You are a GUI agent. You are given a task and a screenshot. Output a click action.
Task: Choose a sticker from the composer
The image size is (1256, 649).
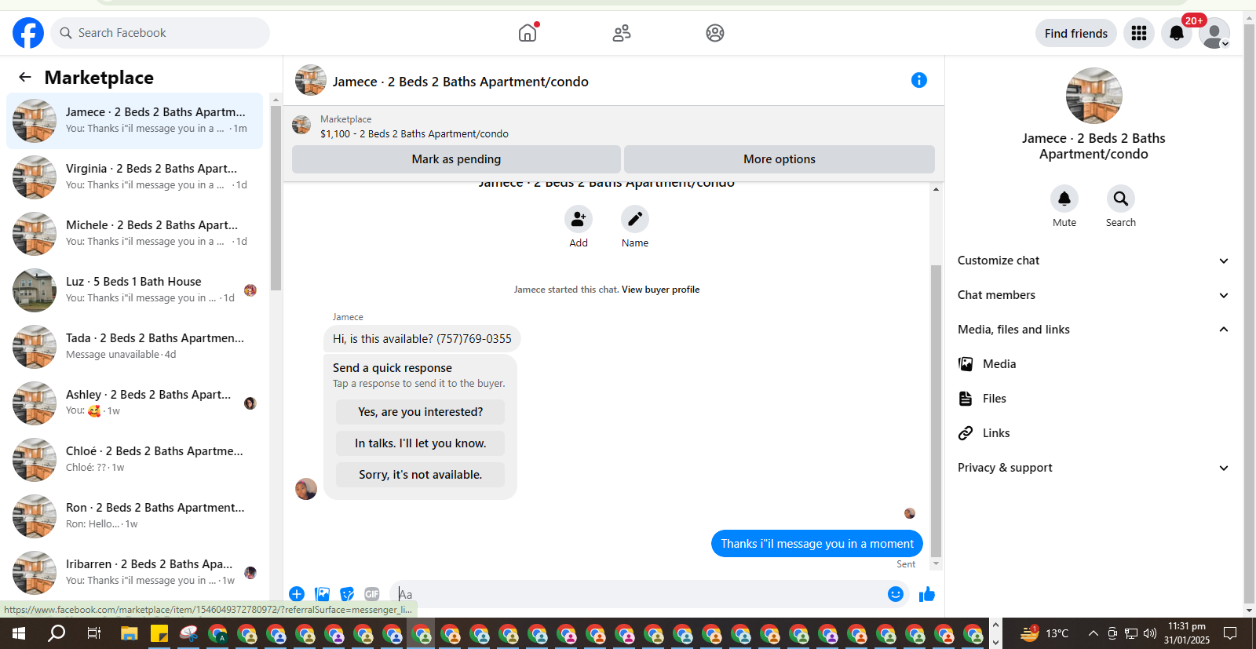(x=347, y=594)
